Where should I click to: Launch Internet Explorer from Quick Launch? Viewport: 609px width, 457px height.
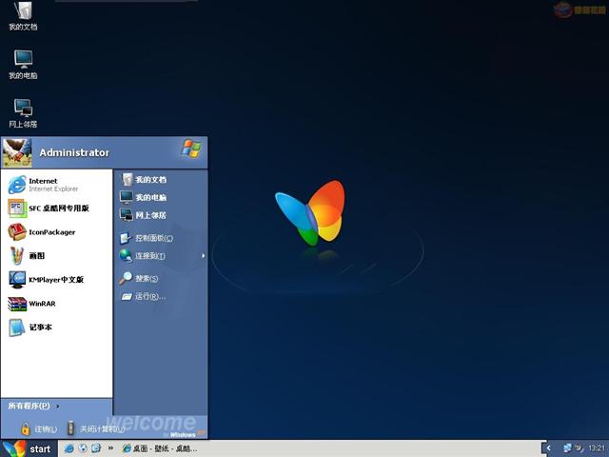[x=69, y=448]
